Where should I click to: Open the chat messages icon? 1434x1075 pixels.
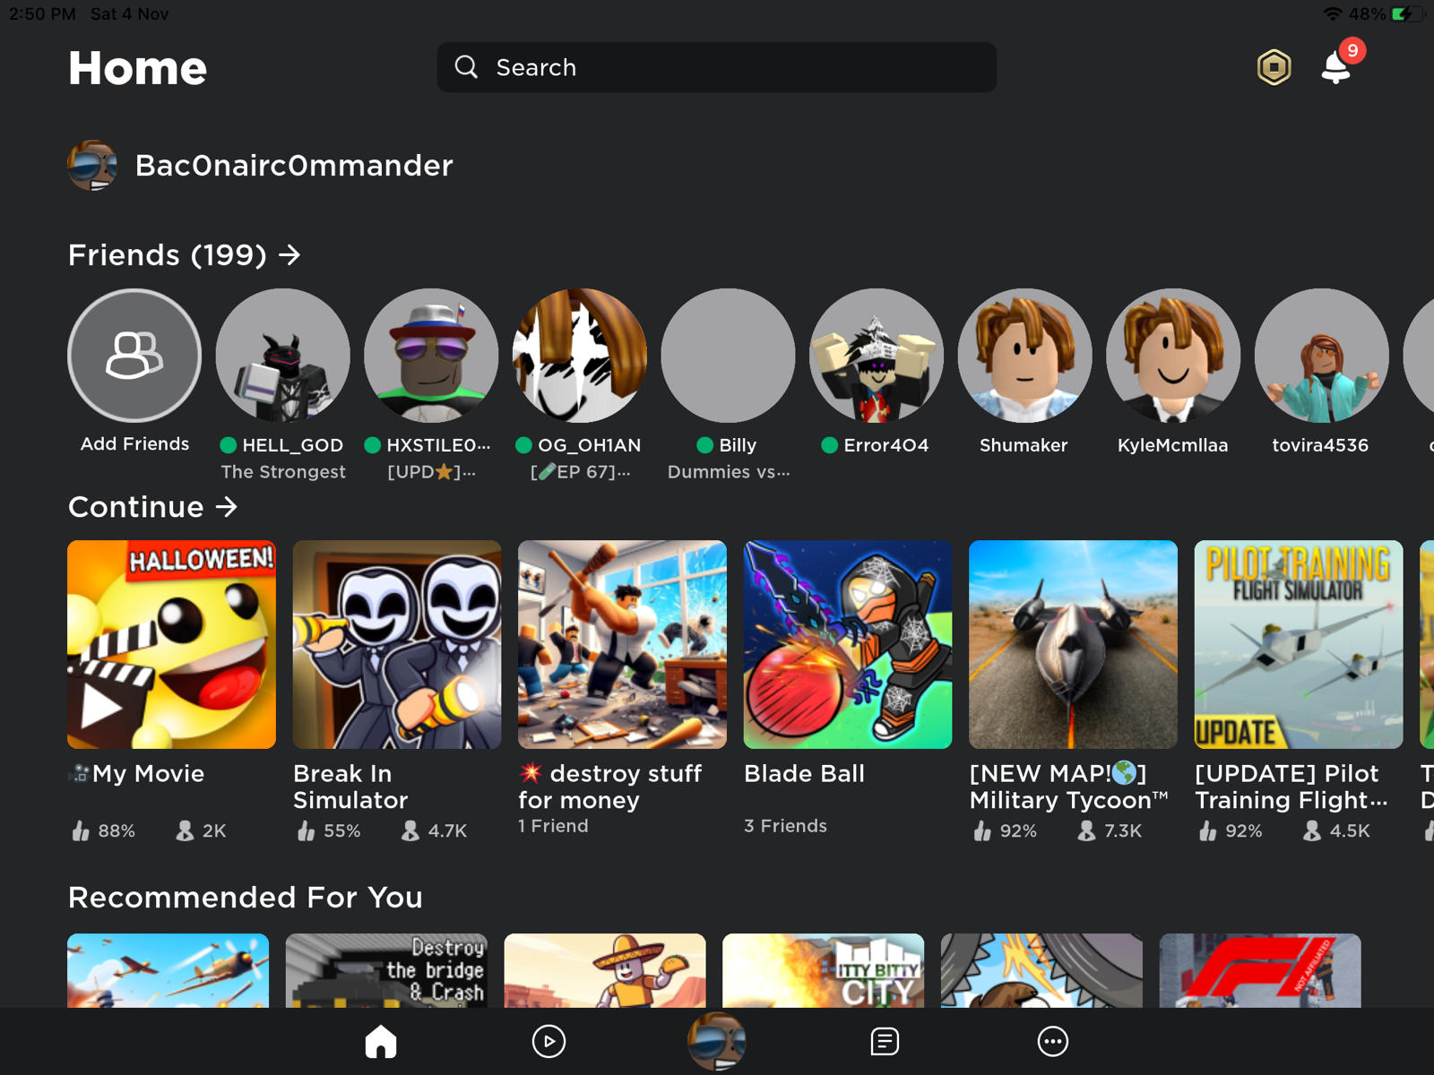click(x=885, y=1041)
